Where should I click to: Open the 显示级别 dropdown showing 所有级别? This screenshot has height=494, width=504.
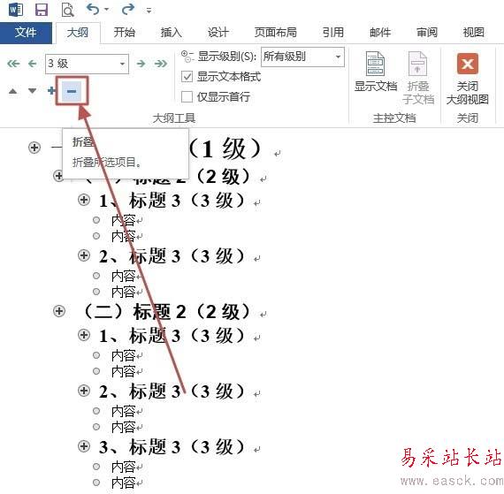pos(302,57)
